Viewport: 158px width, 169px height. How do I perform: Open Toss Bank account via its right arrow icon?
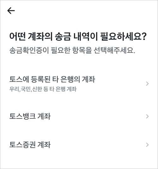click(x=147, y=116)
